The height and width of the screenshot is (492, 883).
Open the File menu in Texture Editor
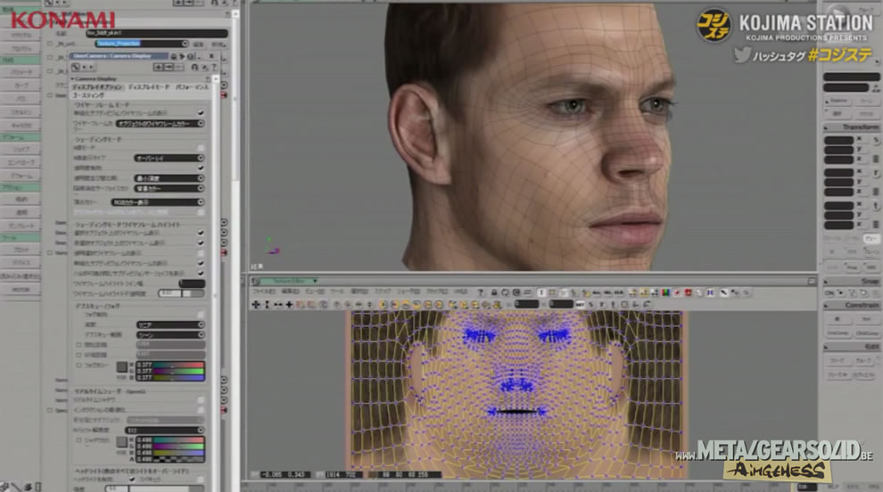(x=263, y=291)
